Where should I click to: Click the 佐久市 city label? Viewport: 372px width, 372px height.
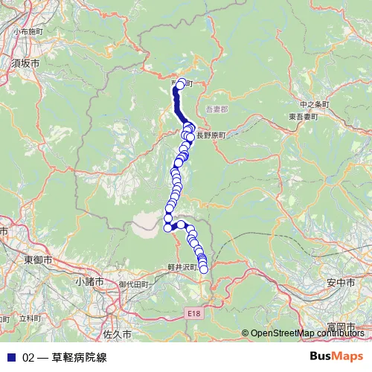(x=117, y=334)
